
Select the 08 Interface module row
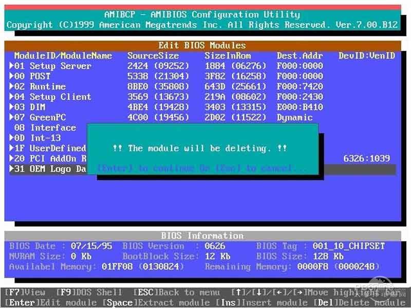tap(48, 128)
